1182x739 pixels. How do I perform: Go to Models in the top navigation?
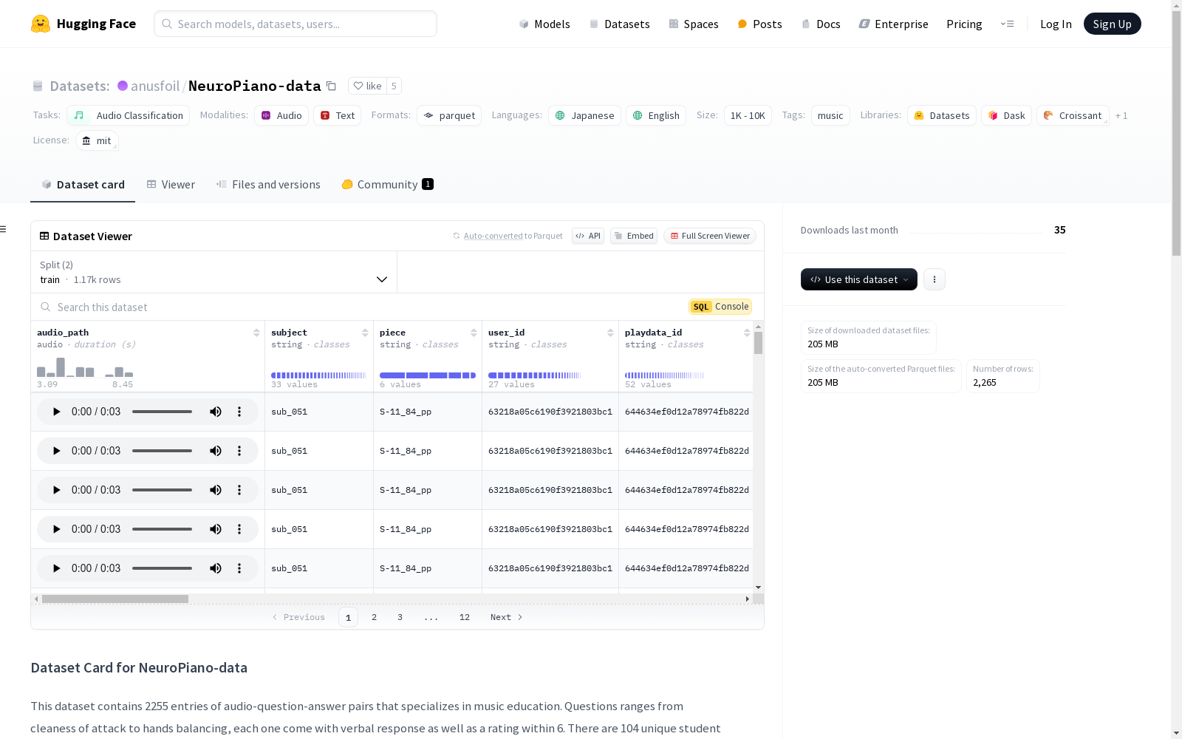point(544,24)
